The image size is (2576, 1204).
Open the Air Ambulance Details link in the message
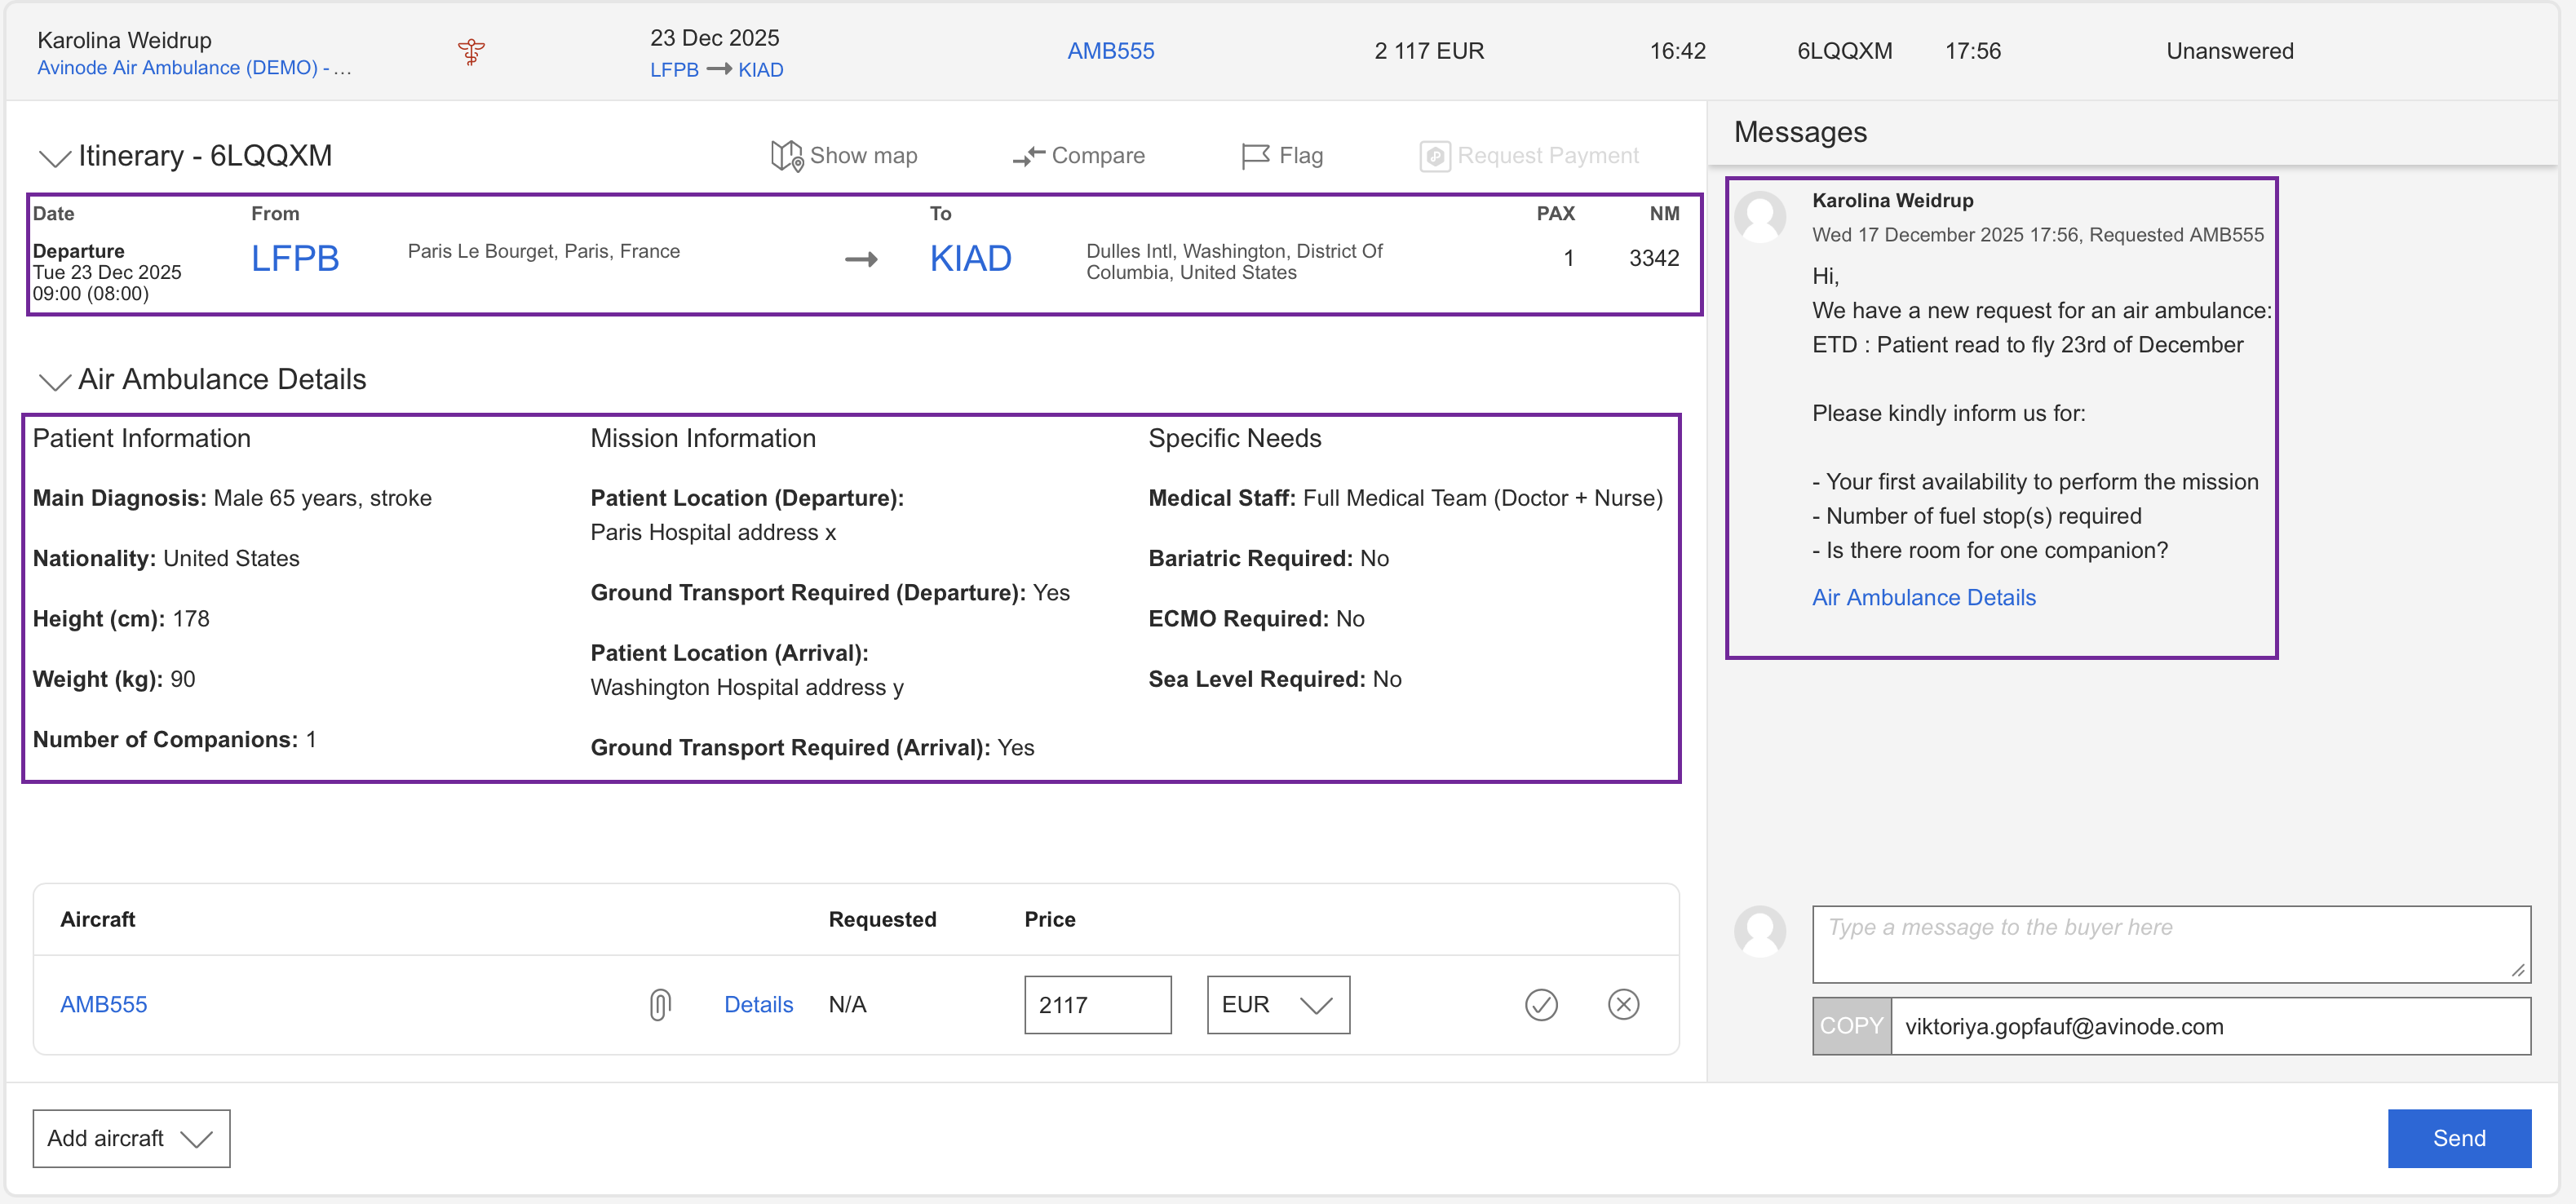[1923, 597]
